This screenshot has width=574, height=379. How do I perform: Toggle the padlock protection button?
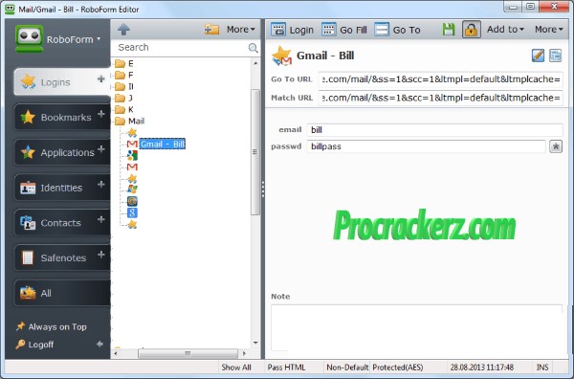471,30
